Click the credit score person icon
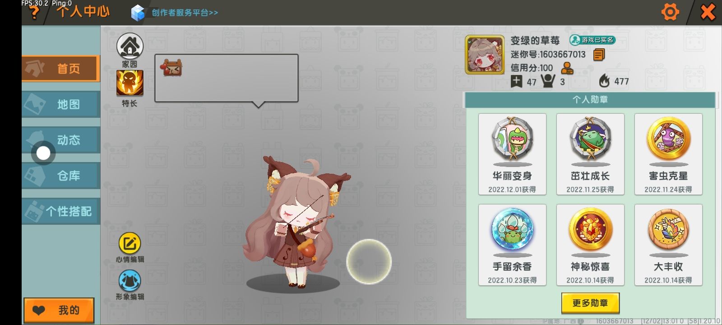The image size is (722, 325). [x=567, y=68]
